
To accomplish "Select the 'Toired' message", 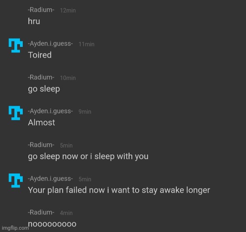I will click(40, 55).
